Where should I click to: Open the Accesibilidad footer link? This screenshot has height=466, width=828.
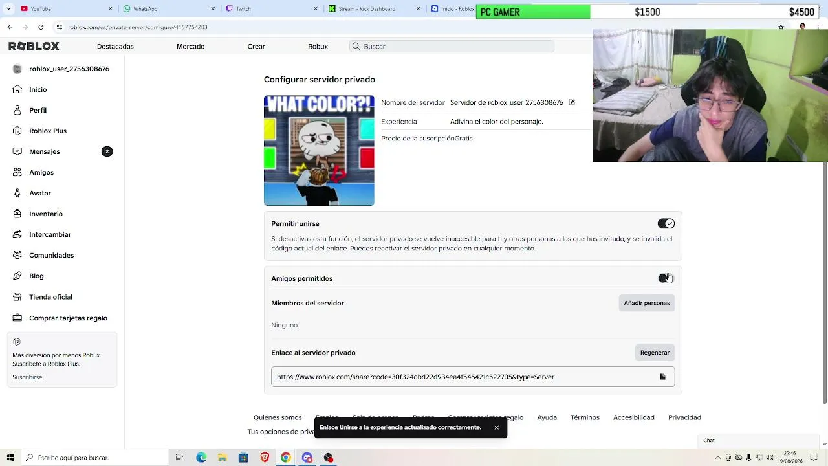click(634, 417)
